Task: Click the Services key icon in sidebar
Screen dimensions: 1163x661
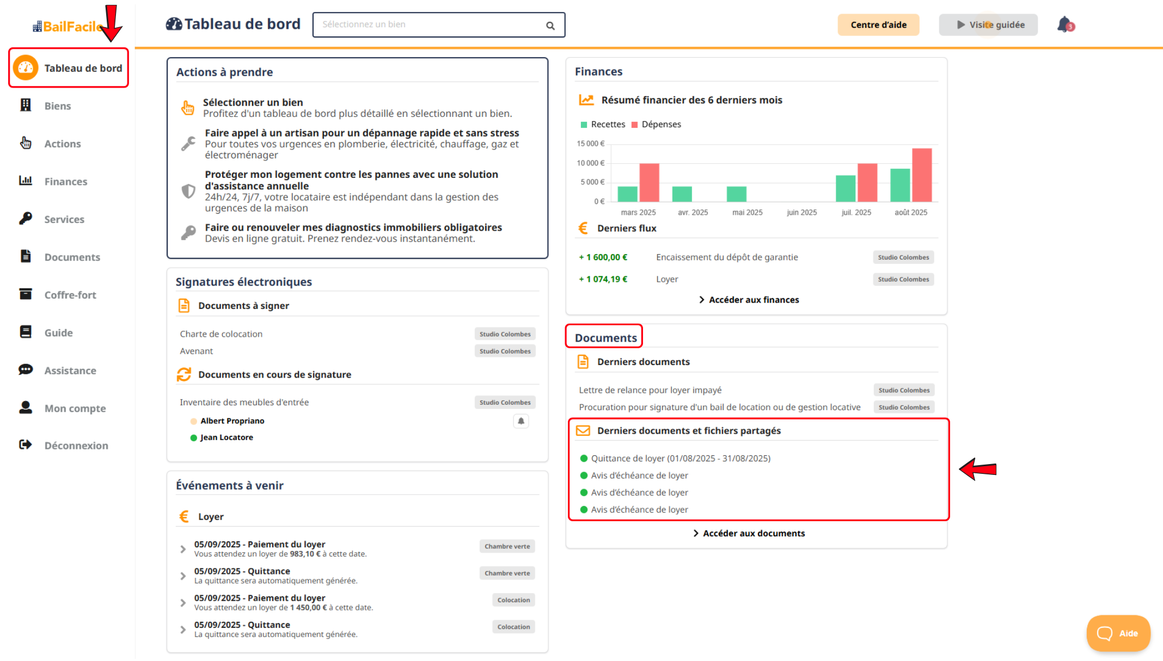Action: click(26, 219)
